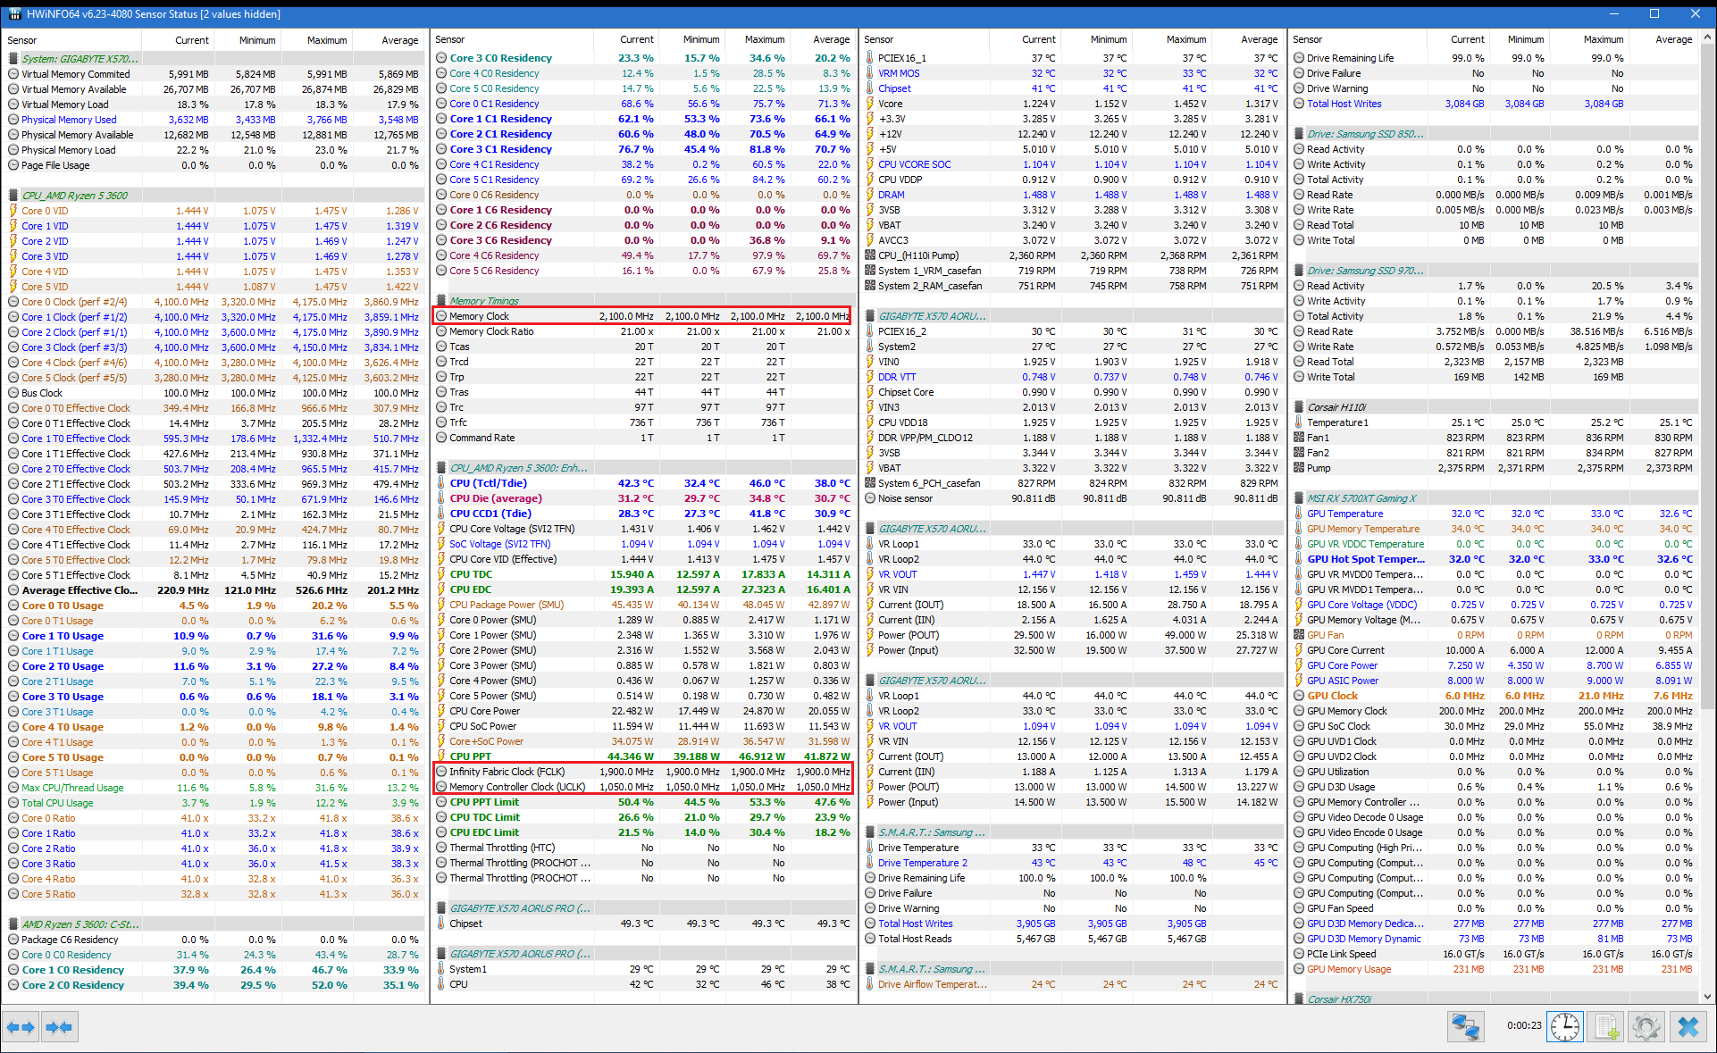Screen dimensions: 1717x1053
Task: Select the Average Effective Clock row
Action: tap(214, 590)
